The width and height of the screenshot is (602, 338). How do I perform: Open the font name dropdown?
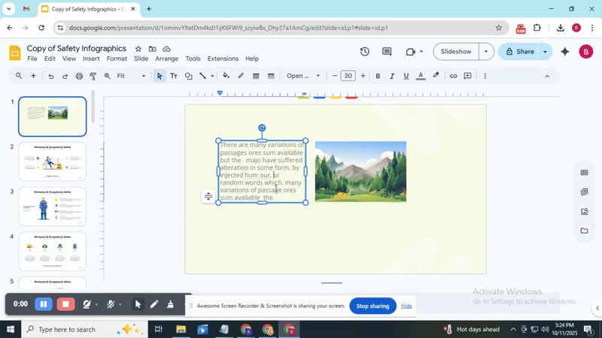pyautogui.click(x=303, y=76)
